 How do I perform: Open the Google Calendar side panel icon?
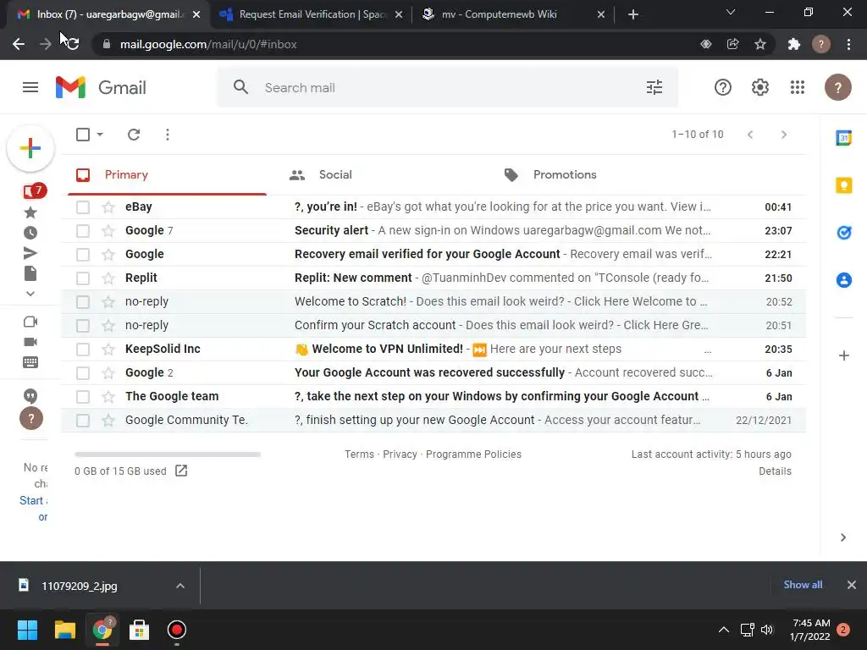pyautogui.click(x=844, y=138)
